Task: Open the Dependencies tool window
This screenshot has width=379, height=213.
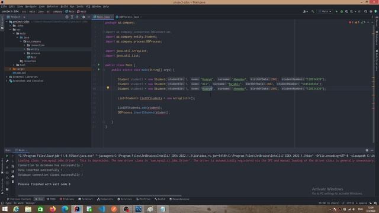Action: 179,199
